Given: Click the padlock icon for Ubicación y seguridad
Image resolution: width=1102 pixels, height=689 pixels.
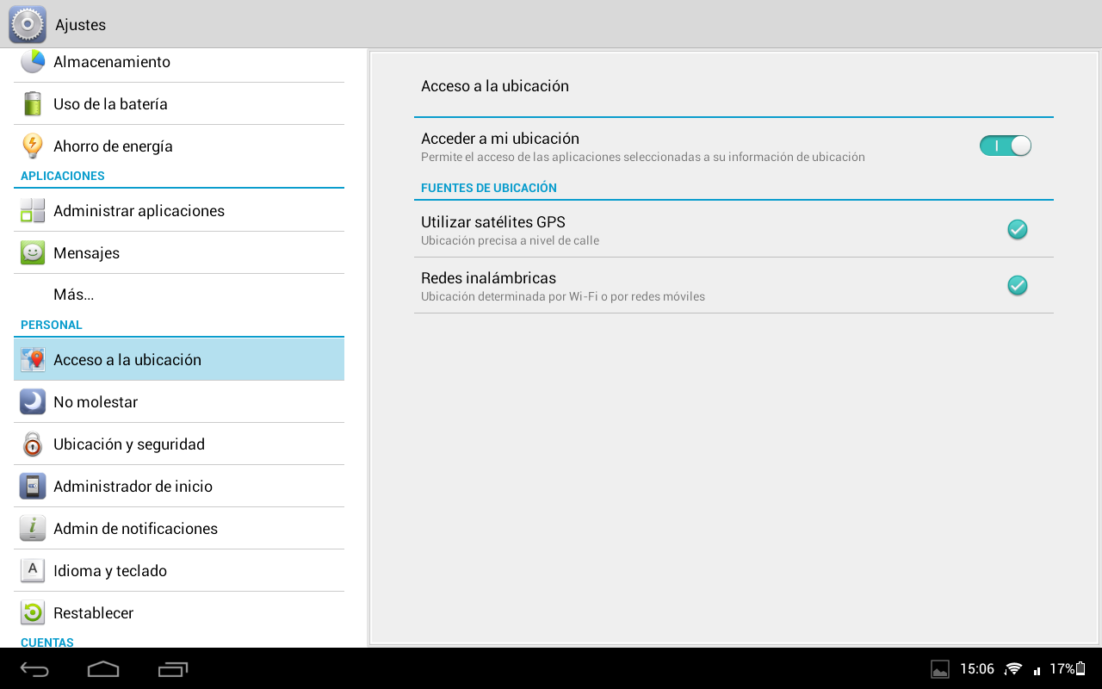Looking at the screenshot, I should [x=33, y=444].
